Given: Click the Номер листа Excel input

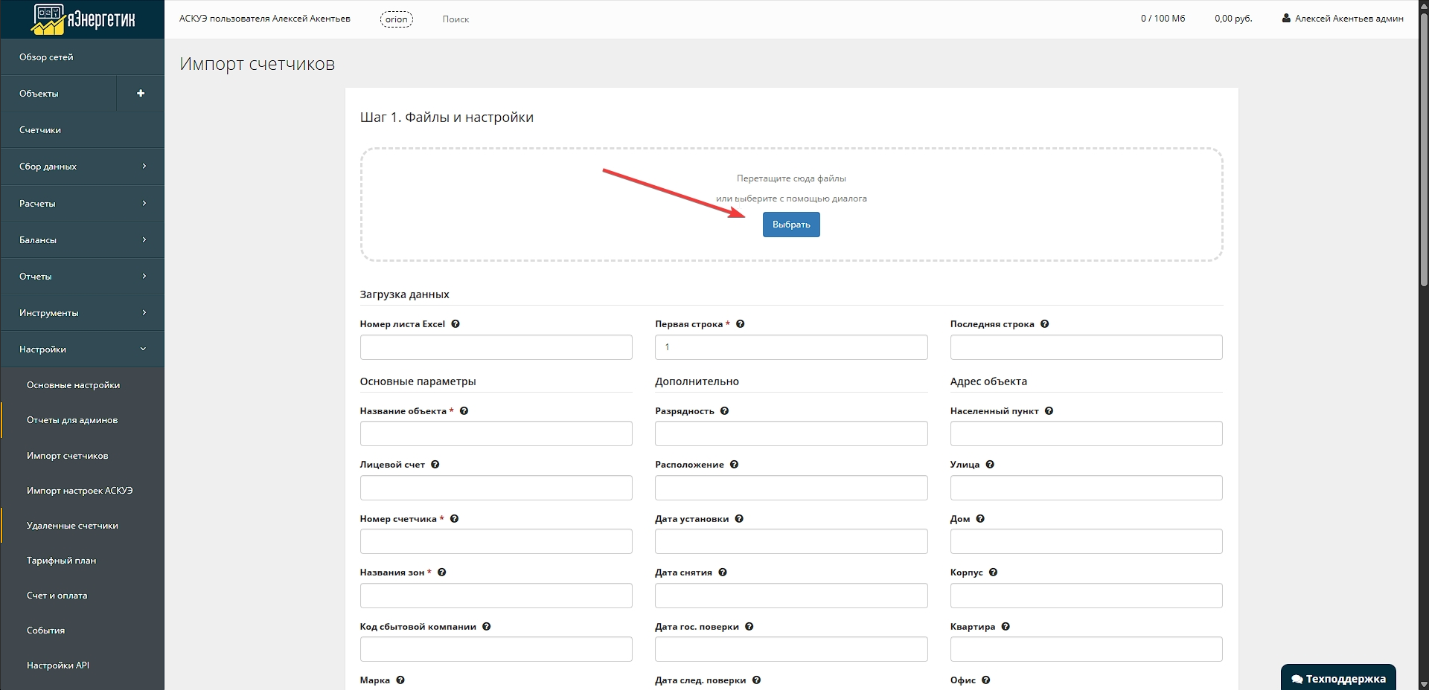Looking at the screenshot, I should (x=496, y=347).
